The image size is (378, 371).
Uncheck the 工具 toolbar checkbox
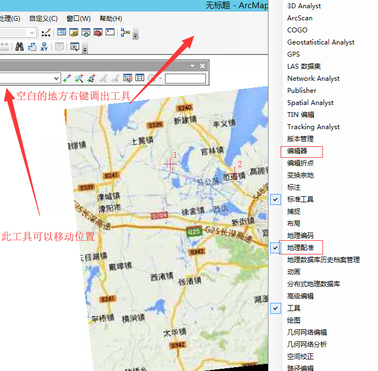point(276,308)
